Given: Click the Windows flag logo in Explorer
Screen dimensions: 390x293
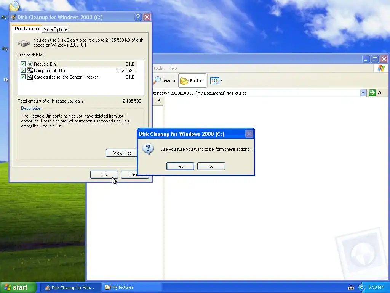Looking at the screenshot, I should point(381,68).
